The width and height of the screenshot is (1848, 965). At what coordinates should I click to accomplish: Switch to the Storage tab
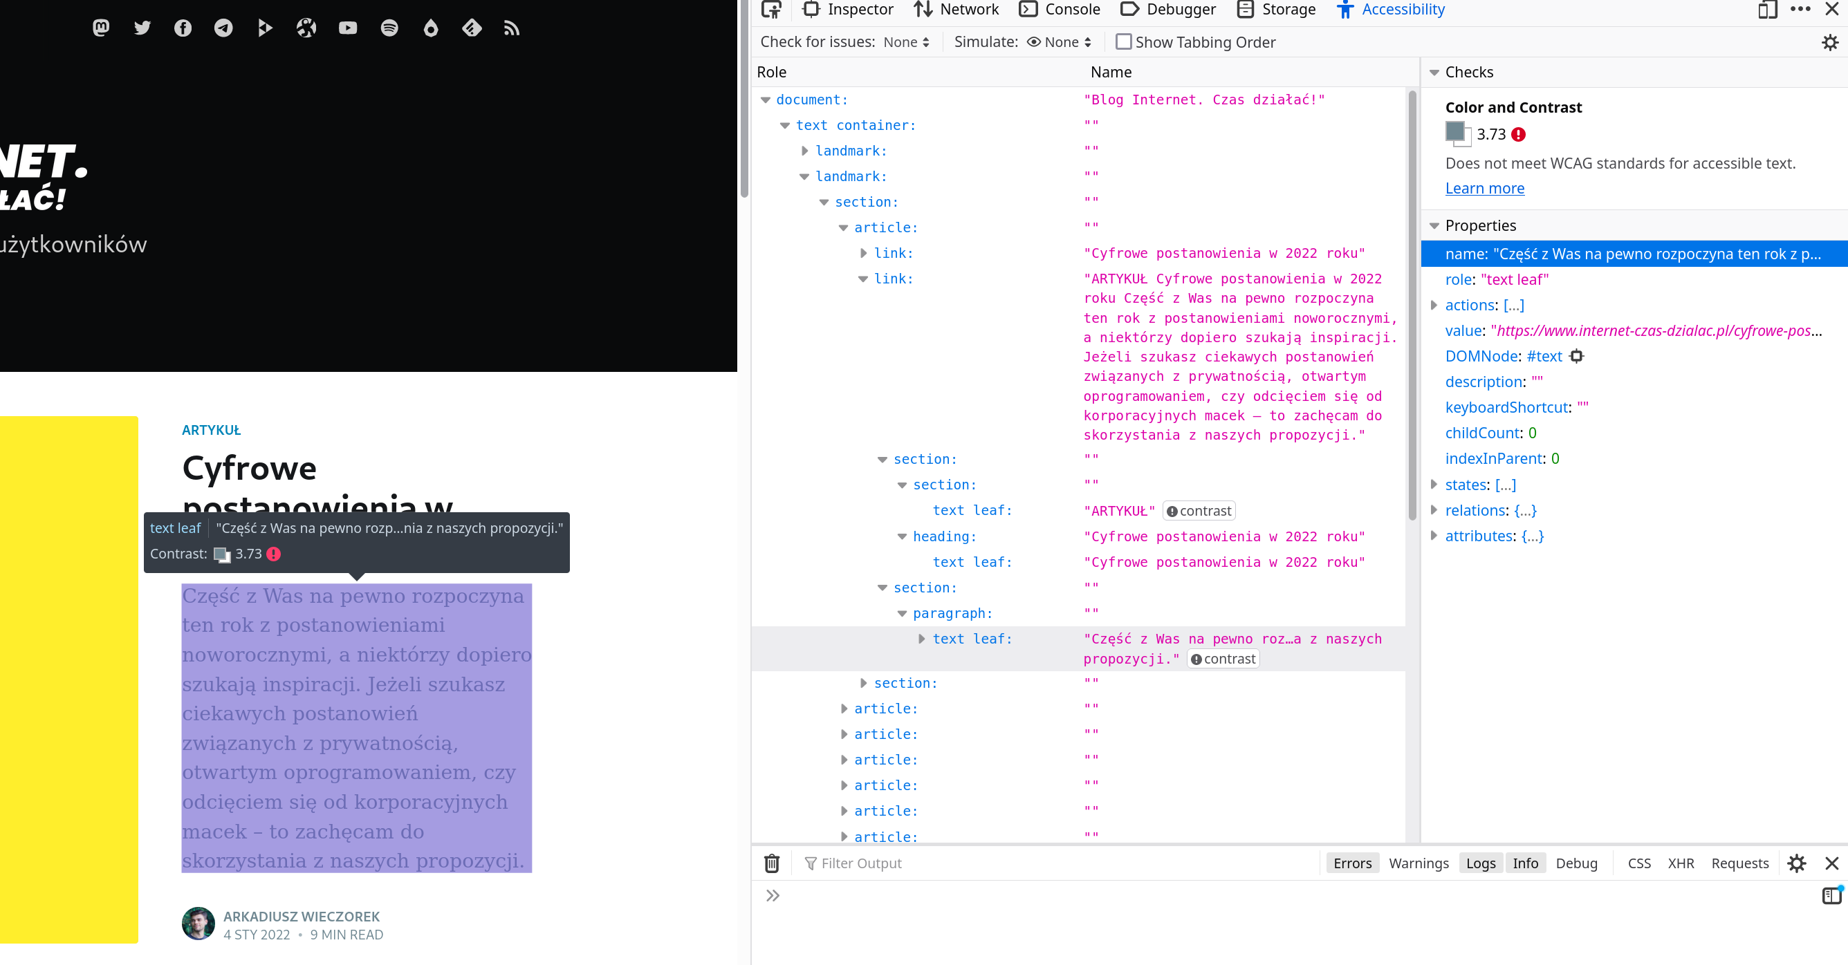coord(1277,9)
